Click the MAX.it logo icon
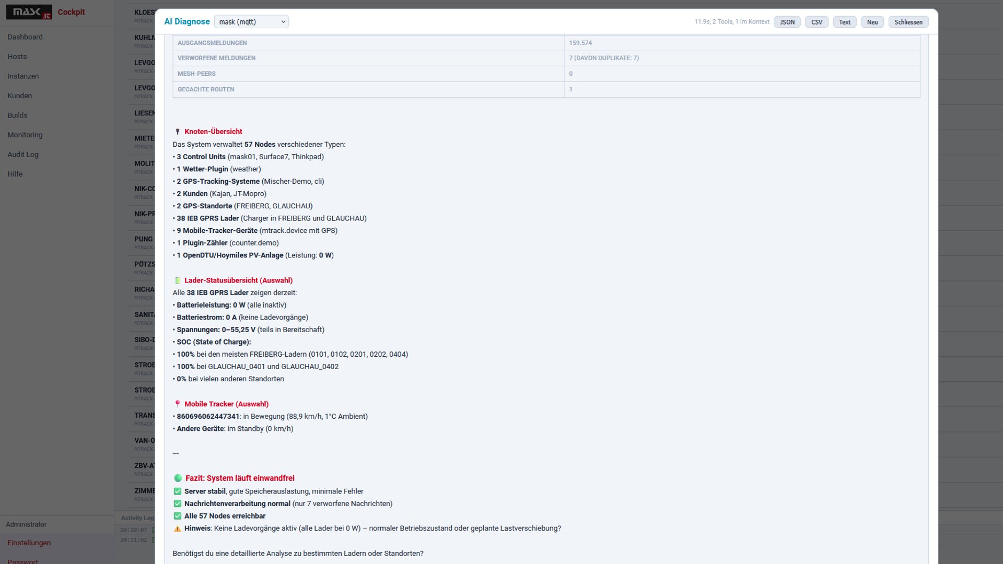 point(29,11)
